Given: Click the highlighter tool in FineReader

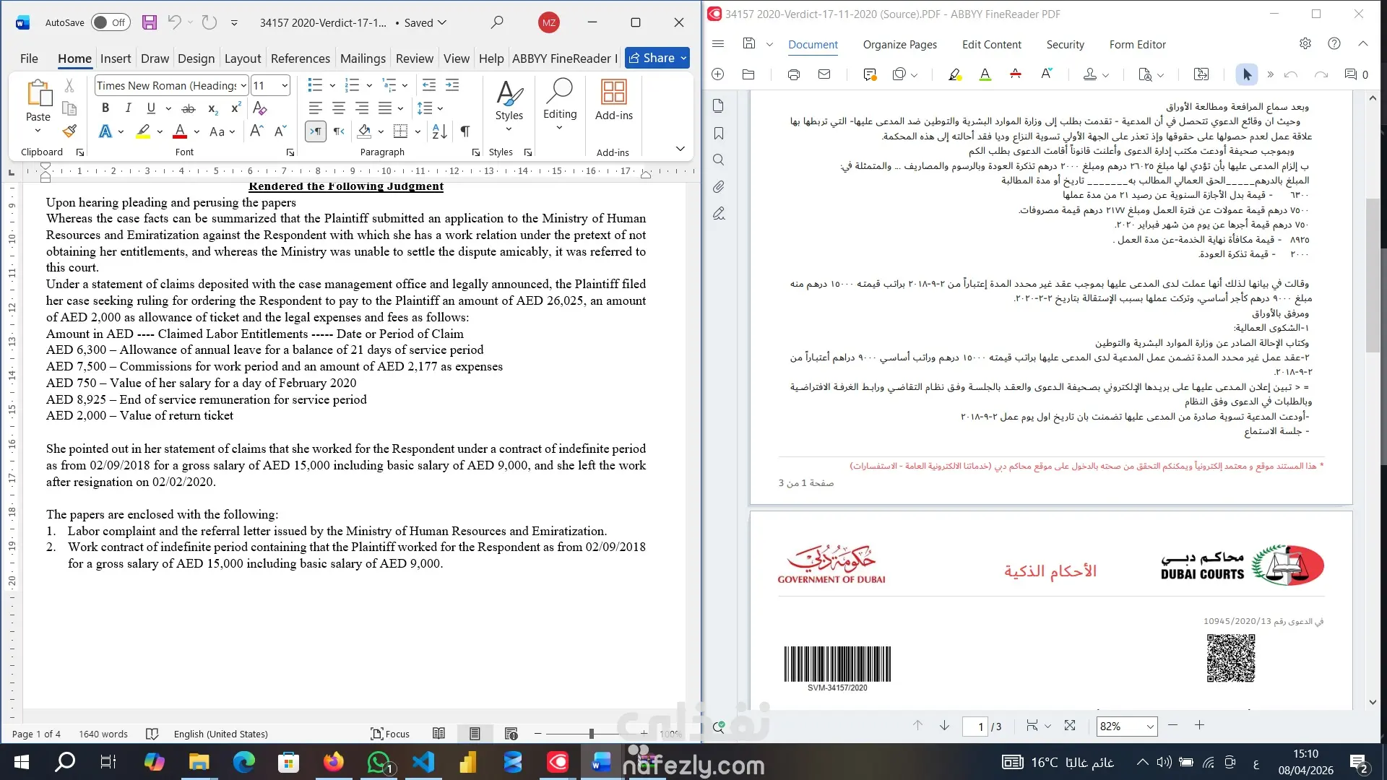Looking at the screenshot, I should pyautogui.click(x=954, y=74).
